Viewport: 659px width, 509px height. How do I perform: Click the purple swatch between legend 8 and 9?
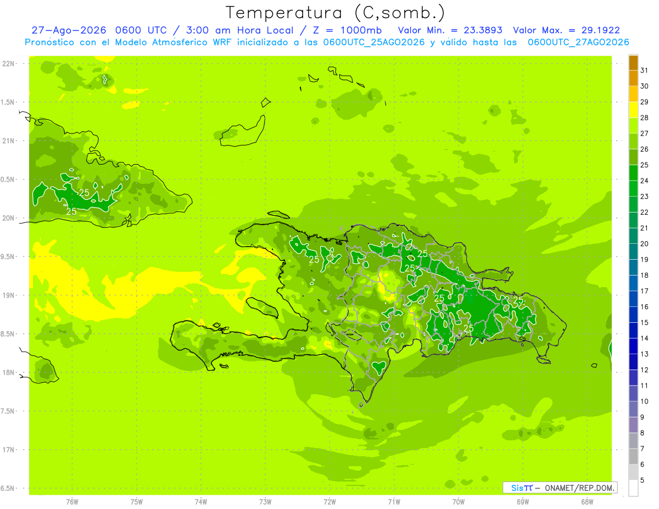coord(633,425)
